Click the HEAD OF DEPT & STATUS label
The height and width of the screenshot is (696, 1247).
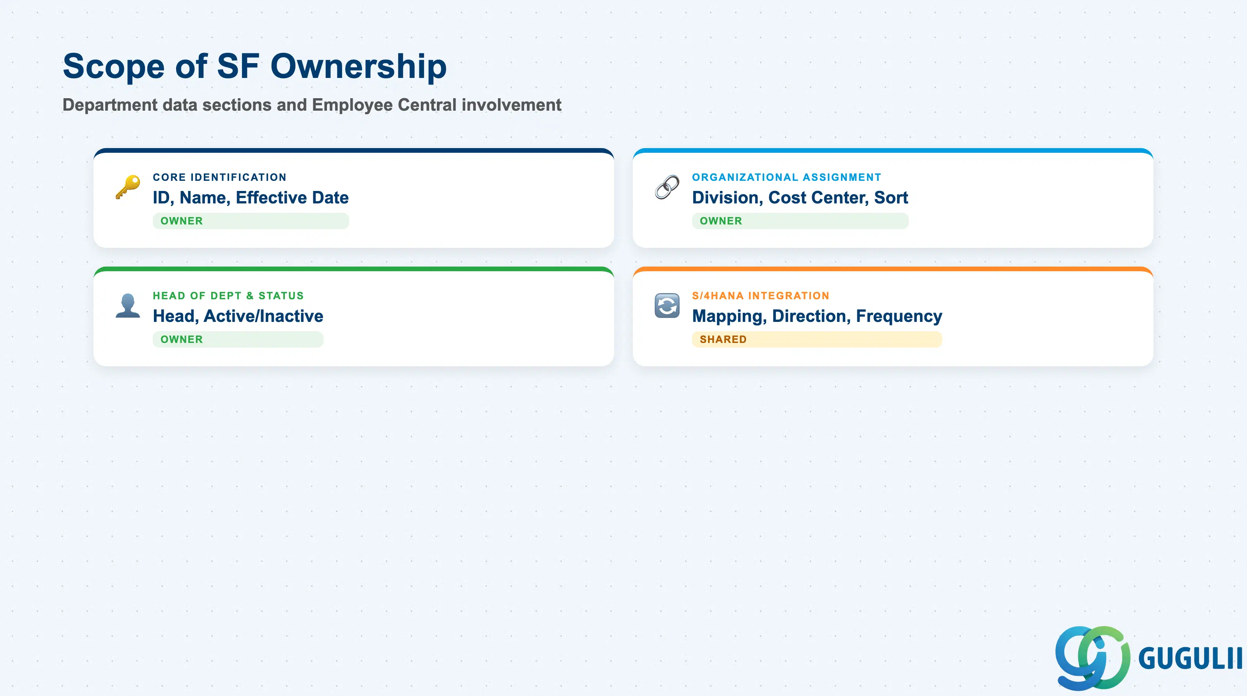pos(228,296)
